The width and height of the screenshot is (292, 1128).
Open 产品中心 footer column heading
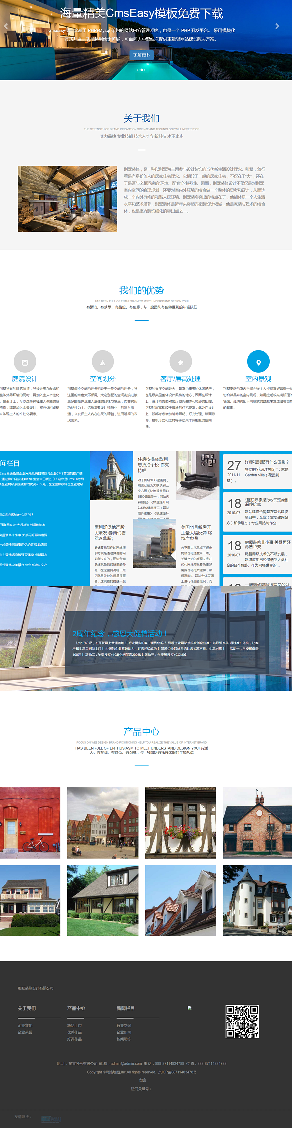76,1008
